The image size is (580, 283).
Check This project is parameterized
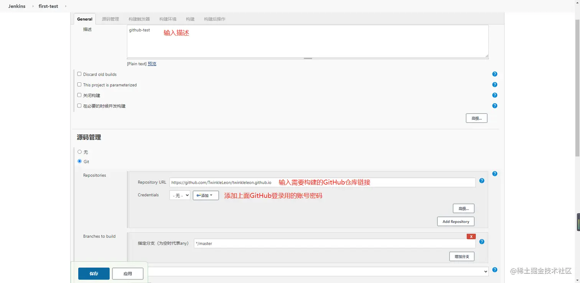79,85
